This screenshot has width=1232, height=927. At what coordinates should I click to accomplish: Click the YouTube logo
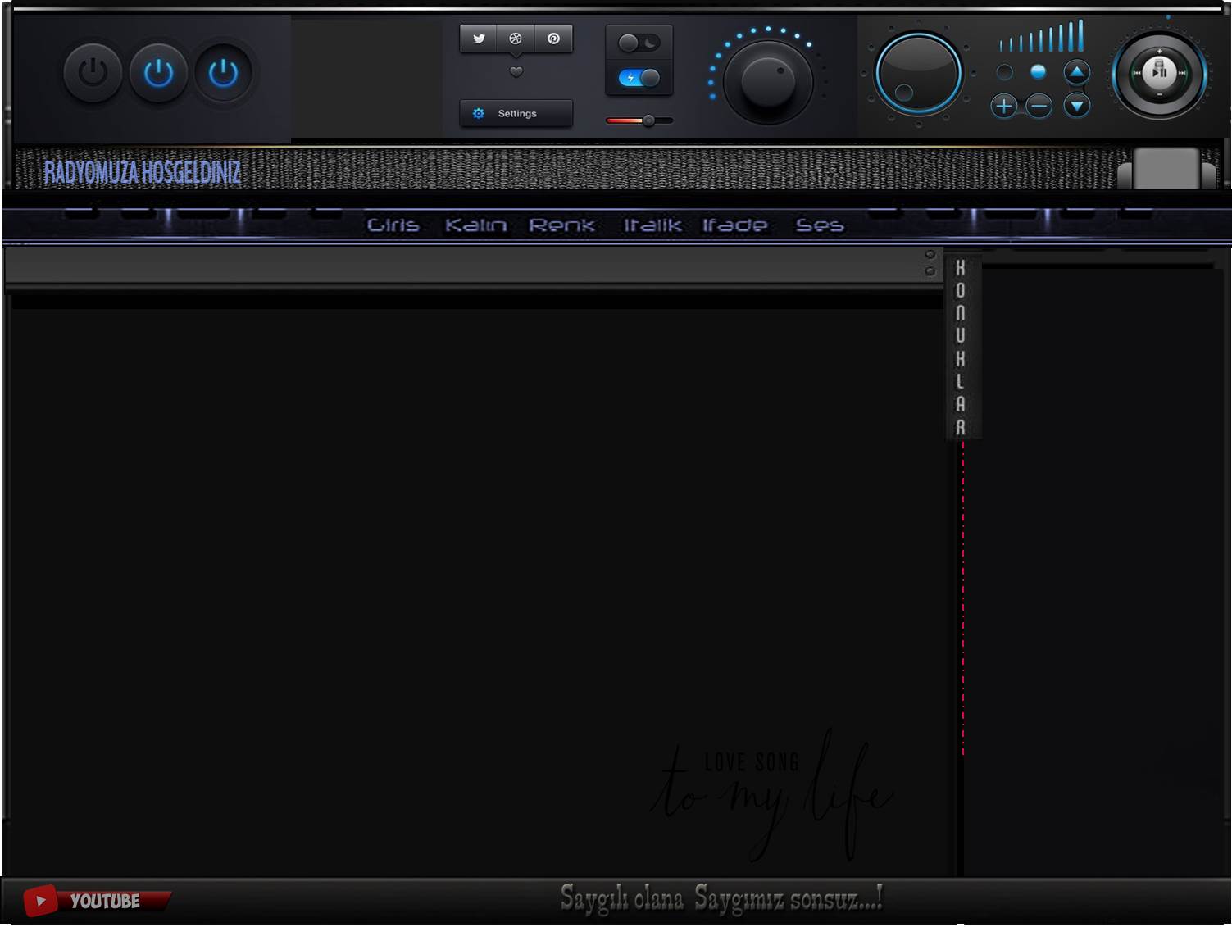[x=94, y=901]
